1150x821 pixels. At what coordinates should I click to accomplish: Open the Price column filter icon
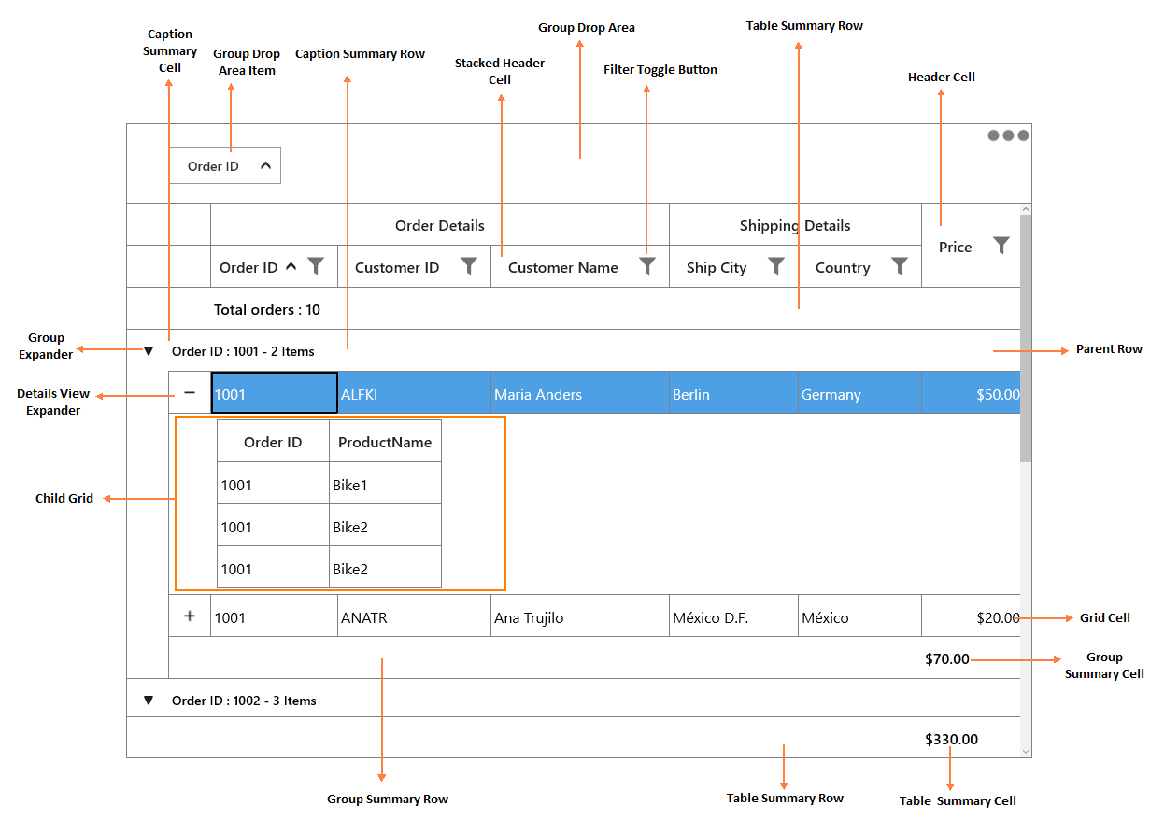point(1001,246)
